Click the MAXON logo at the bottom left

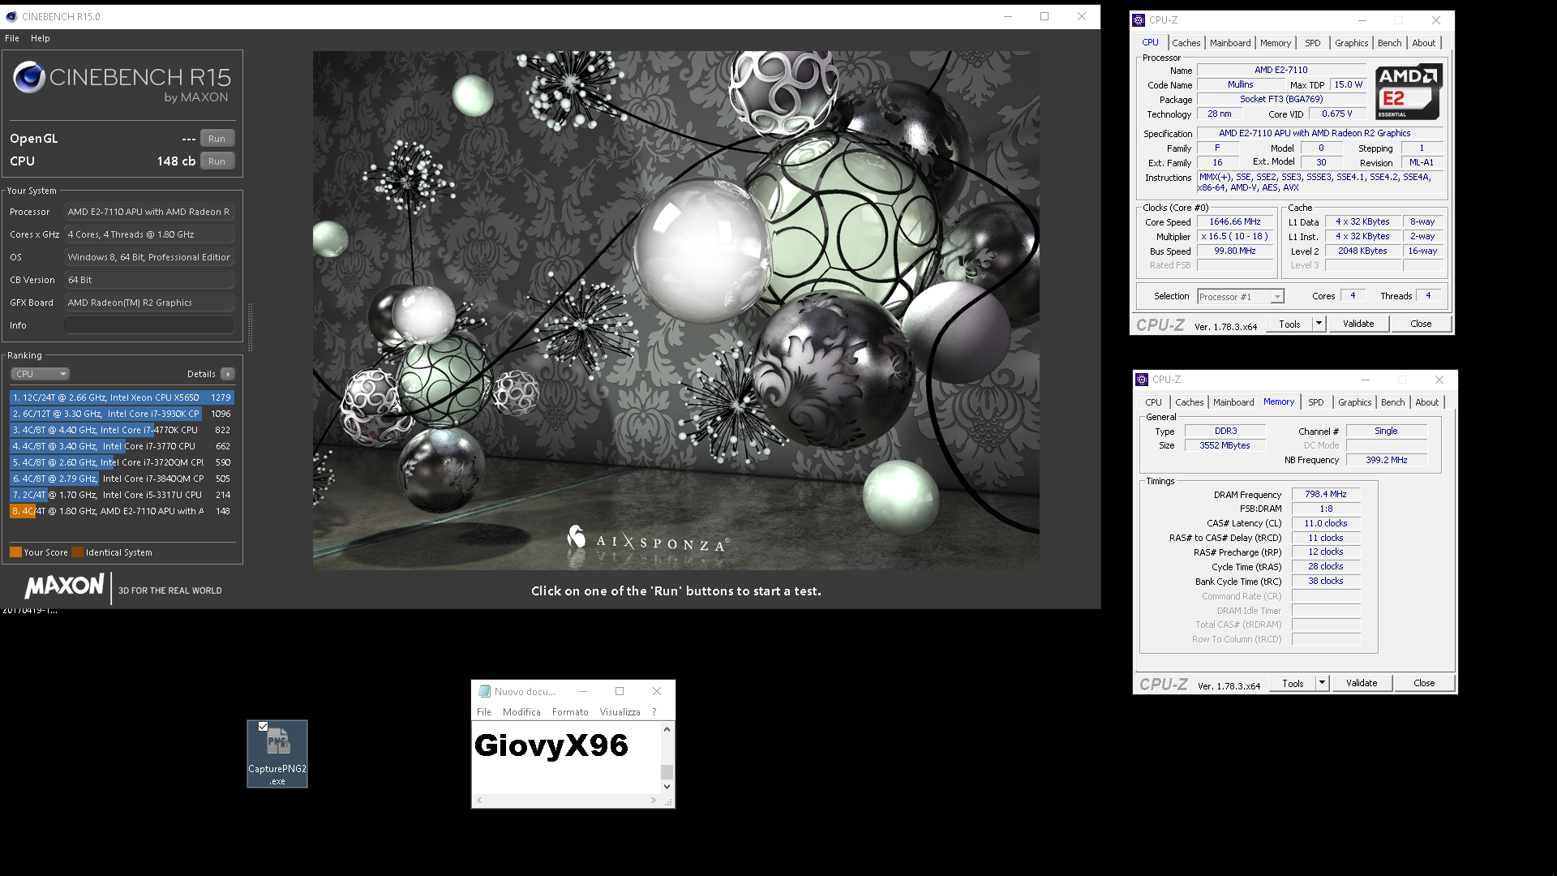coord(65,586)
